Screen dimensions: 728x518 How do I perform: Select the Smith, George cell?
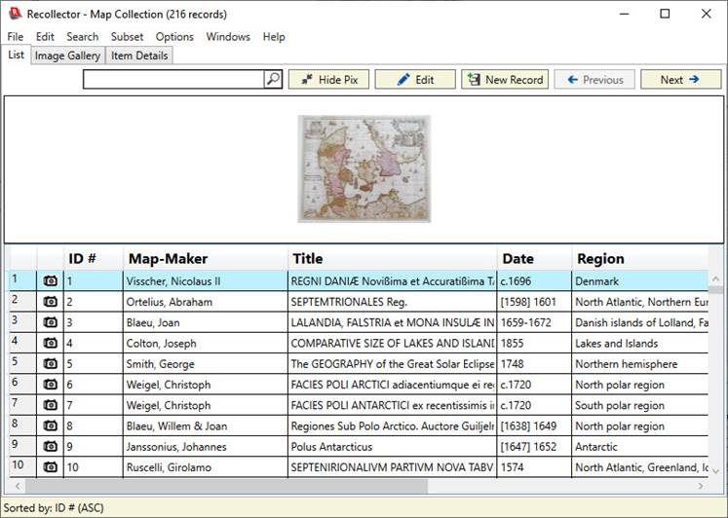(206, 363)
